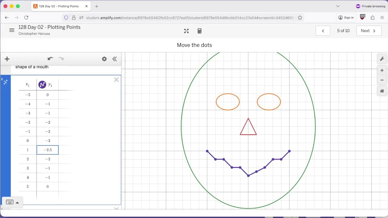Redo the last change
388x218 pixels.
(61, 59)
